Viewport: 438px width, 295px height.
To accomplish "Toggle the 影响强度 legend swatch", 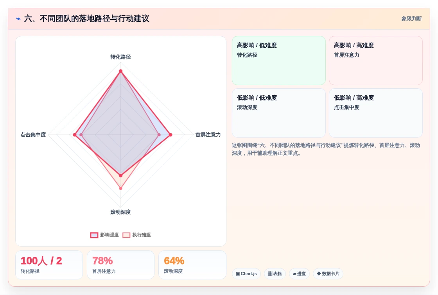I will tap(94, 235).
